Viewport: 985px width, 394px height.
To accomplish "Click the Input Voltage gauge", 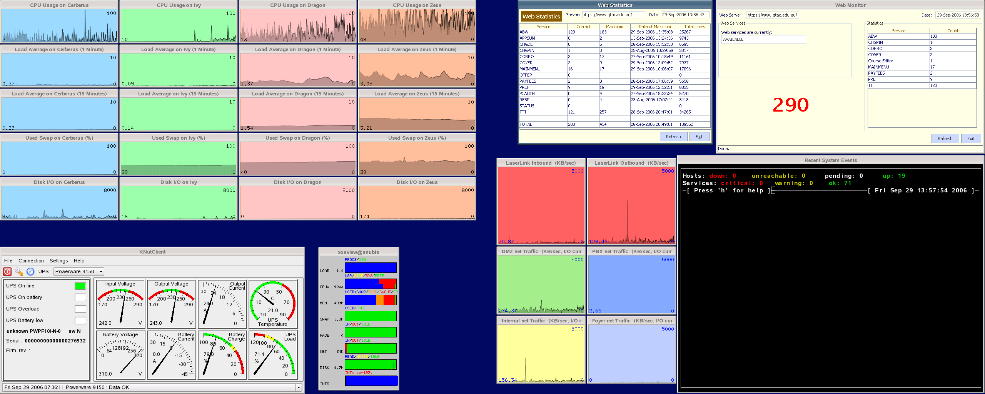I will (x=120, y=304).
